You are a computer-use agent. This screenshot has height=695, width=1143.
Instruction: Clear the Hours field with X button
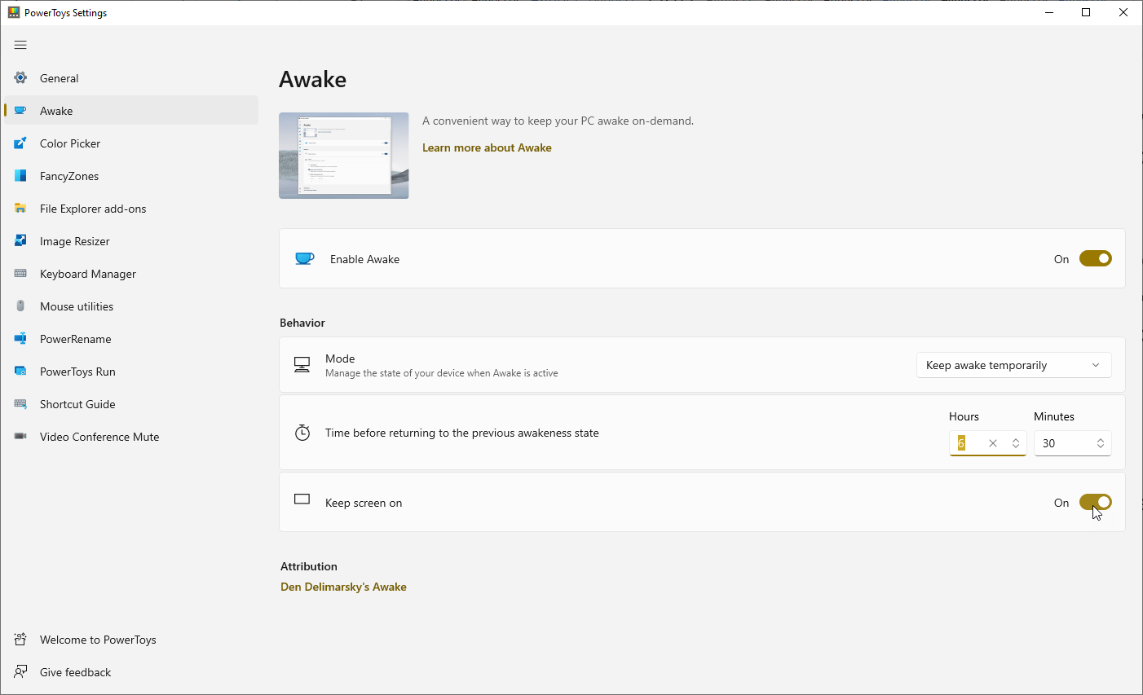[993, 443]
